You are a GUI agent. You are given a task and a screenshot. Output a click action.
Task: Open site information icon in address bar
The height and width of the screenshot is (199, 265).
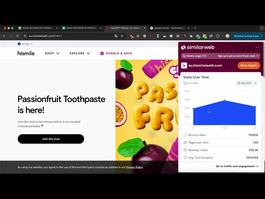[25, 36]
